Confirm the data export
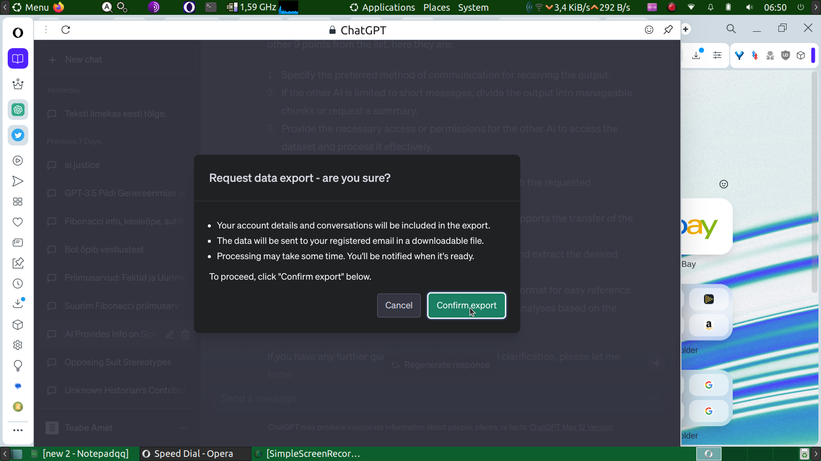The image size is (821, 461). pos(466,305)
